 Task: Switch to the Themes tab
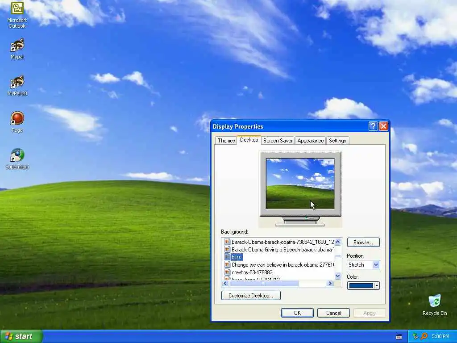click(x=226, y=141)
